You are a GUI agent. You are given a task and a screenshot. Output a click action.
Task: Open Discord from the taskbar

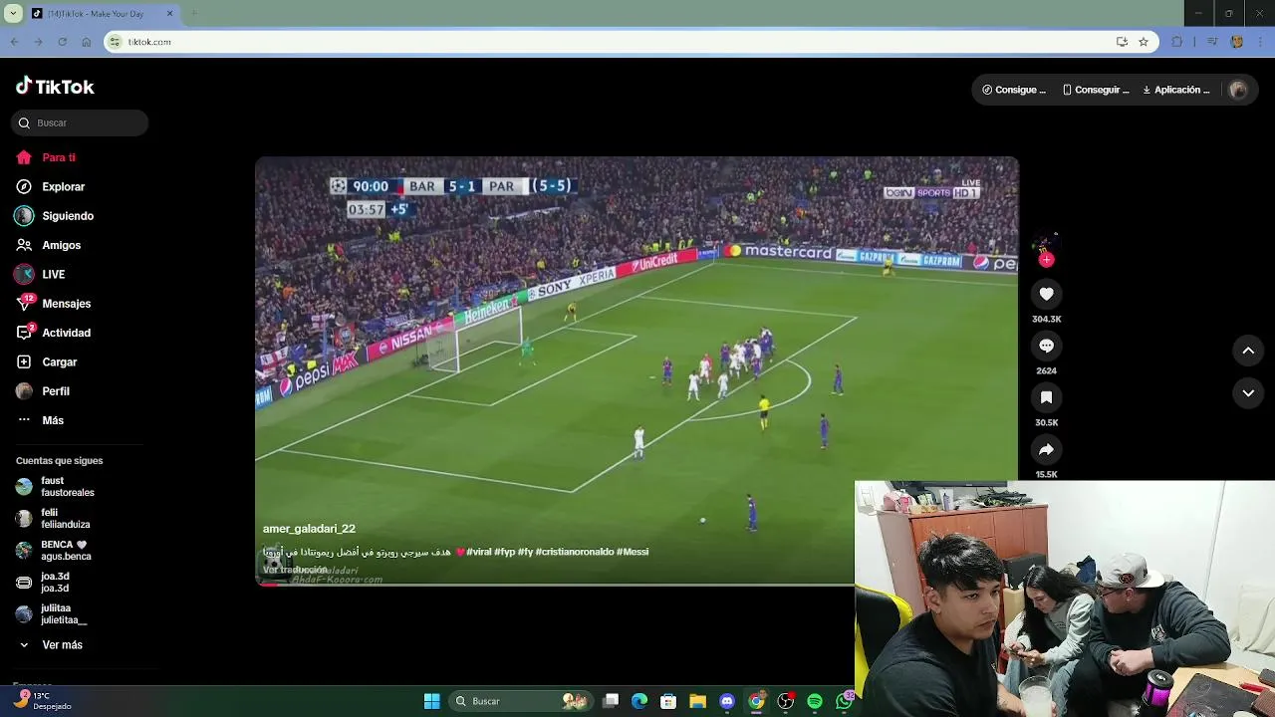[727, 701]
